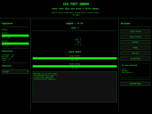152x114 pixels.
Task: Click the 'Luck : 5' stat
Action: coord(6,60)
